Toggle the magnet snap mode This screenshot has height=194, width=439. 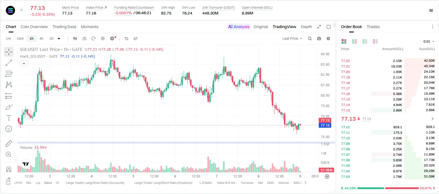point(9,169)
